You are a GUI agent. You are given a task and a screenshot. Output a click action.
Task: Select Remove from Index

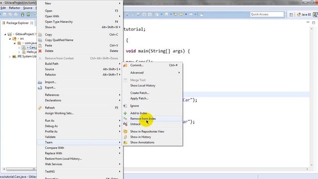[152, 119]
